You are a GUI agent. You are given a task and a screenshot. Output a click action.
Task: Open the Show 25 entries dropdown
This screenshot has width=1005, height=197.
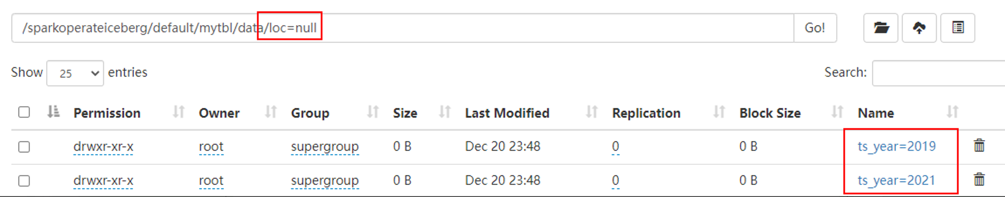75,73
